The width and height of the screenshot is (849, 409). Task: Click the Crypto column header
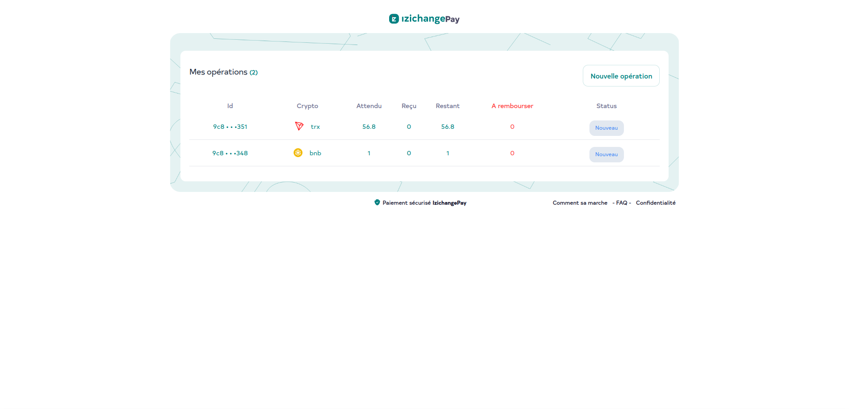[x=307, y=106]
